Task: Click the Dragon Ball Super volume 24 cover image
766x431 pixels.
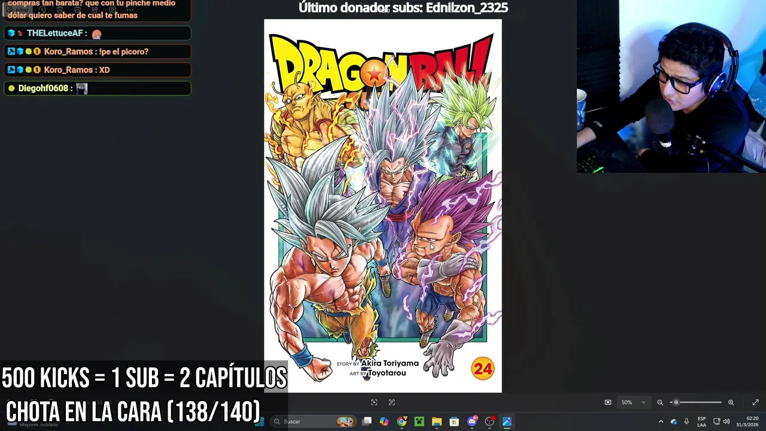Action: pos(383,206)
